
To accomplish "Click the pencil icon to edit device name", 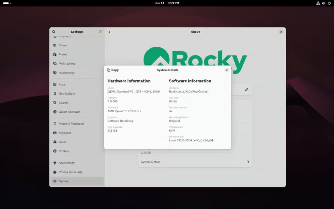I will (247, 89).
